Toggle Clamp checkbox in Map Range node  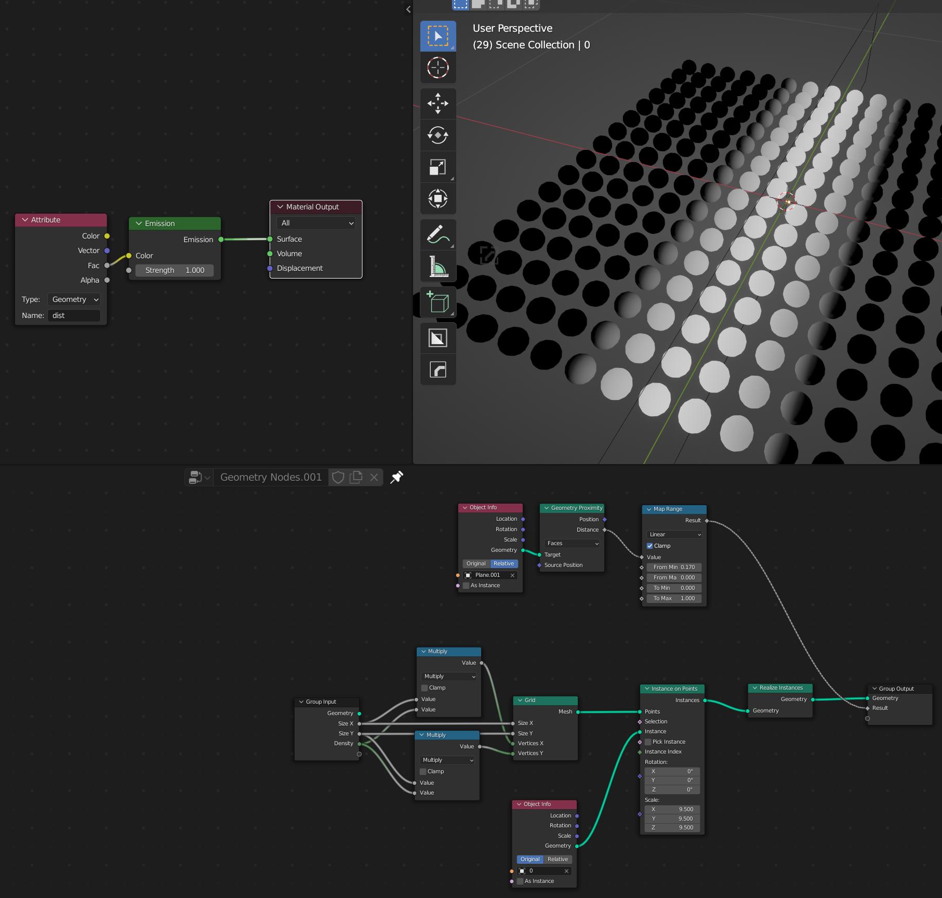(649, 546)
